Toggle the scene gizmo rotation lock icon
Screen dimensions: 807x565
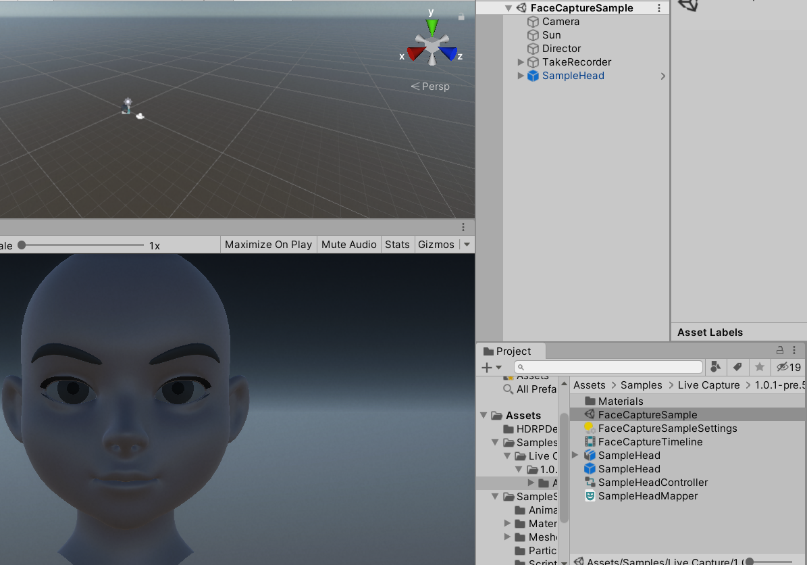[461, 16]
